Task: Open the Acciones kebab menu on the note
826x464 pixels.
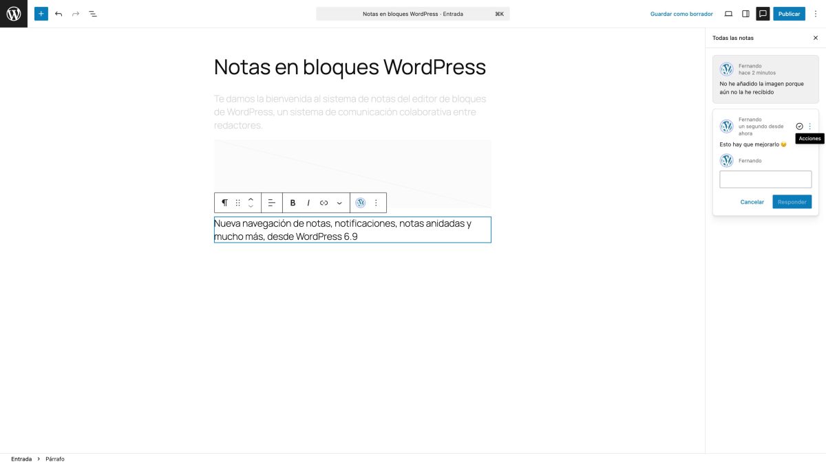Action: [809, 126]
